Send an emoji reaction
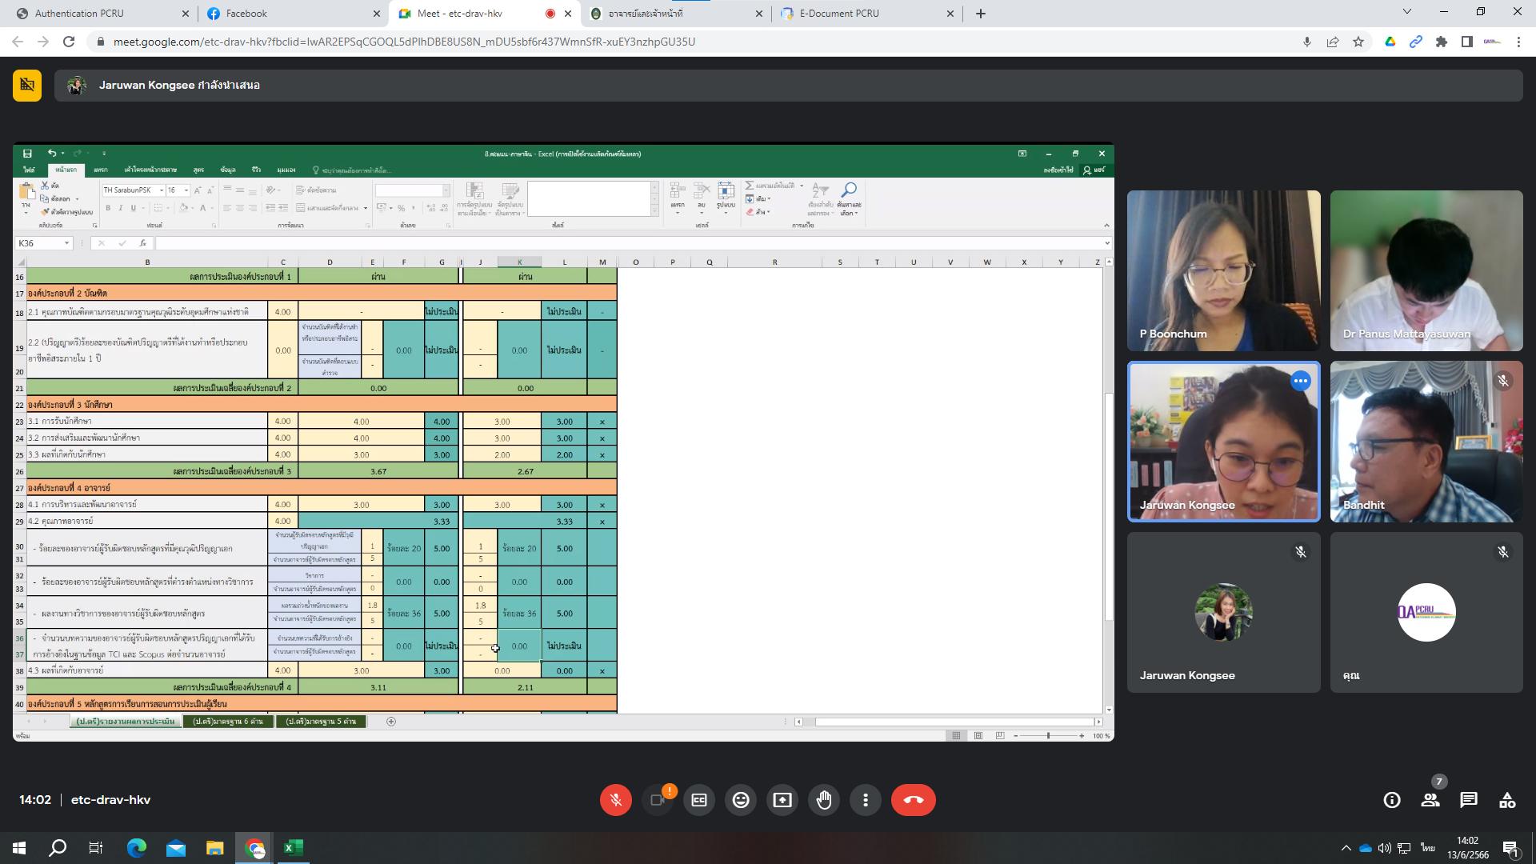The image size is (1536, 864). pos(741,800)
